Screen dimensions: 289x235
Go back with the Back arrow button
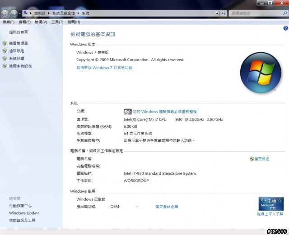click(x=5, y=13)
